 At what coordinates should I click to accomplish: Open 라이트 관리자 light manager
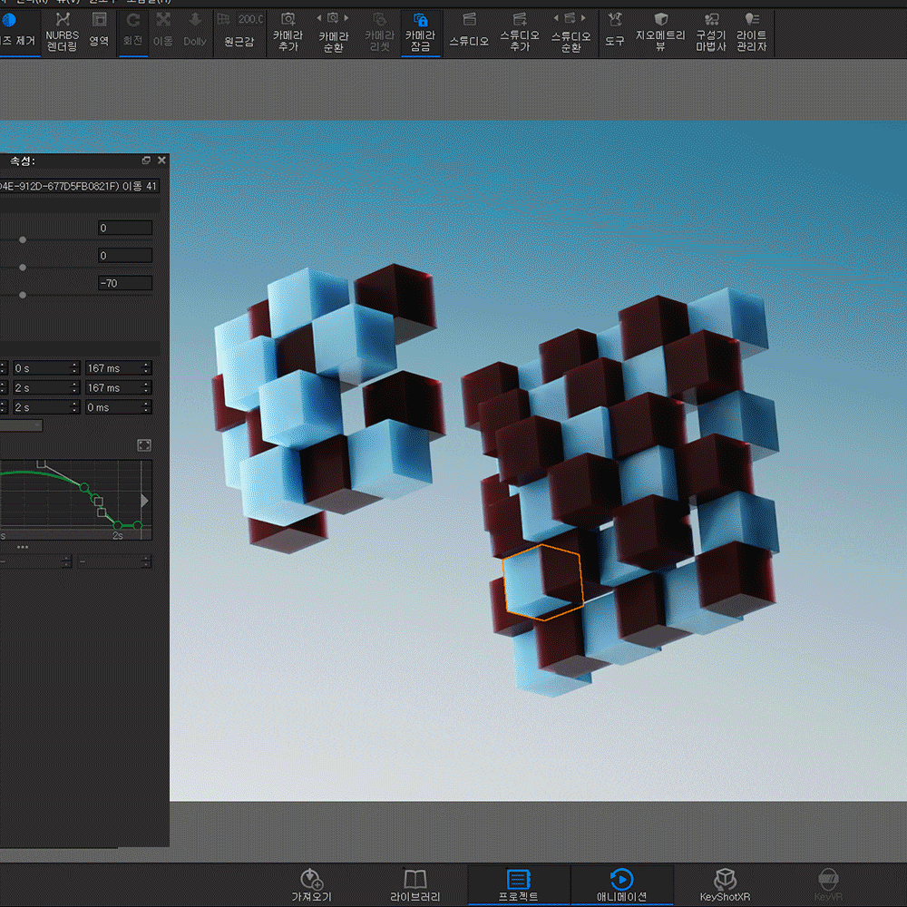[x=751, y=33]
